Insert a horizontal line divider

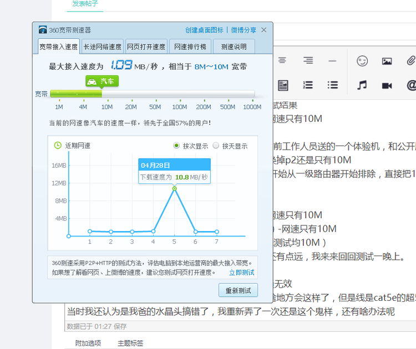[x=332, y=60]
